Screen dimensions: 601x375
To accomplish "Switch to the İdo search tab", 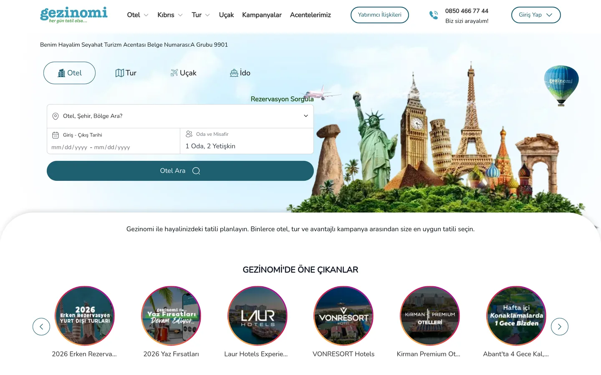I will coord(240,73).
